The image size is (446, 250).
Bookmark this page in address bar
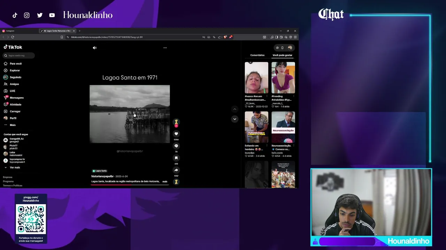click(62, 37)
